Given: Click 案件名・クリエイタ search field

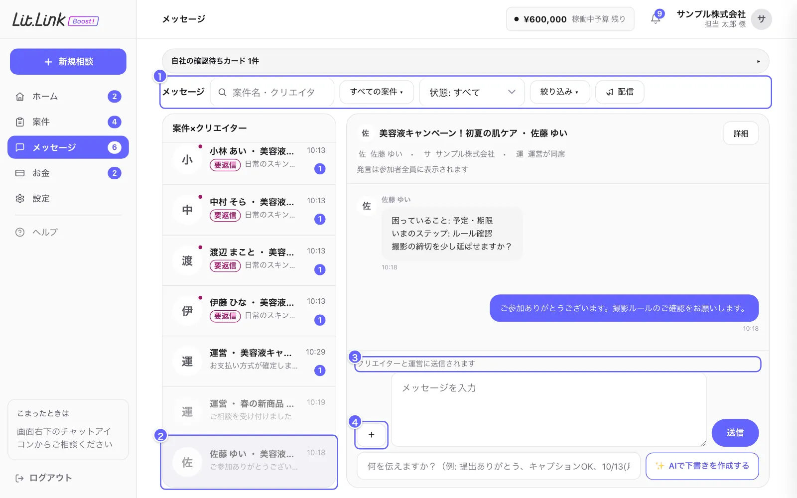Looking at the screenshot, I should (x=272, y=93).
